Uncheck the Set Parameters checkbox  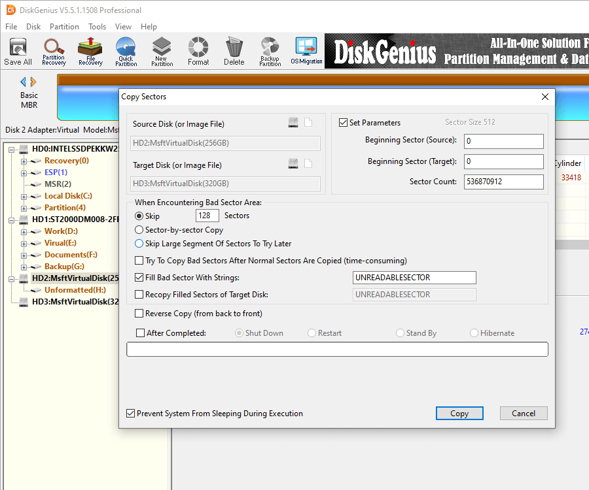(x=343, y=123)
